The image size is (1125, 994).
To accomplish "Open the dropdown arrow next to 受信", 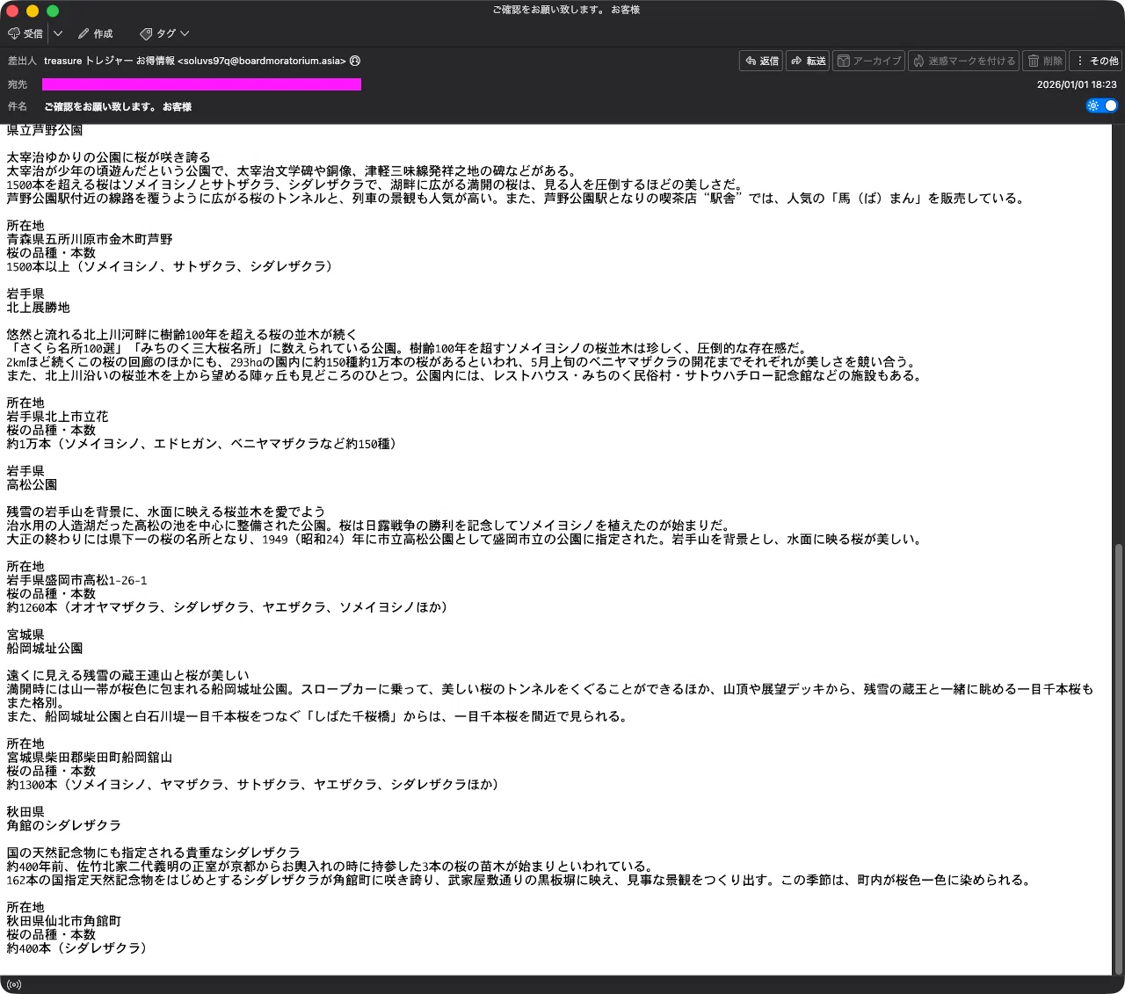I will 58,33.
